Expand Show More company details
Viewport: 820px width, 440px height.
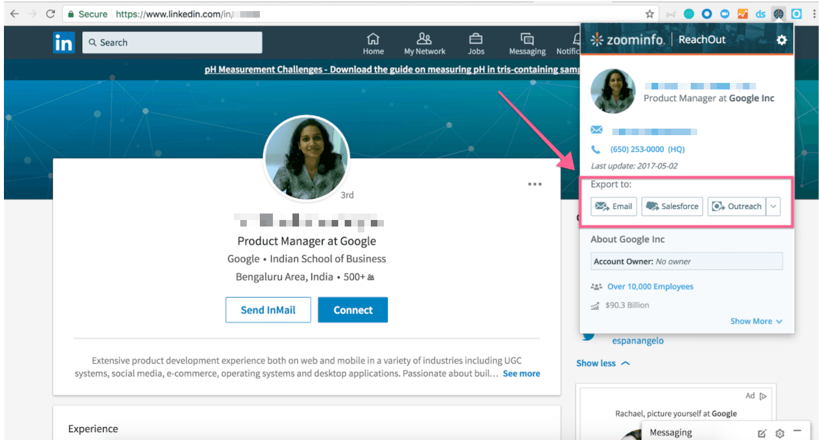coord(756,321)
